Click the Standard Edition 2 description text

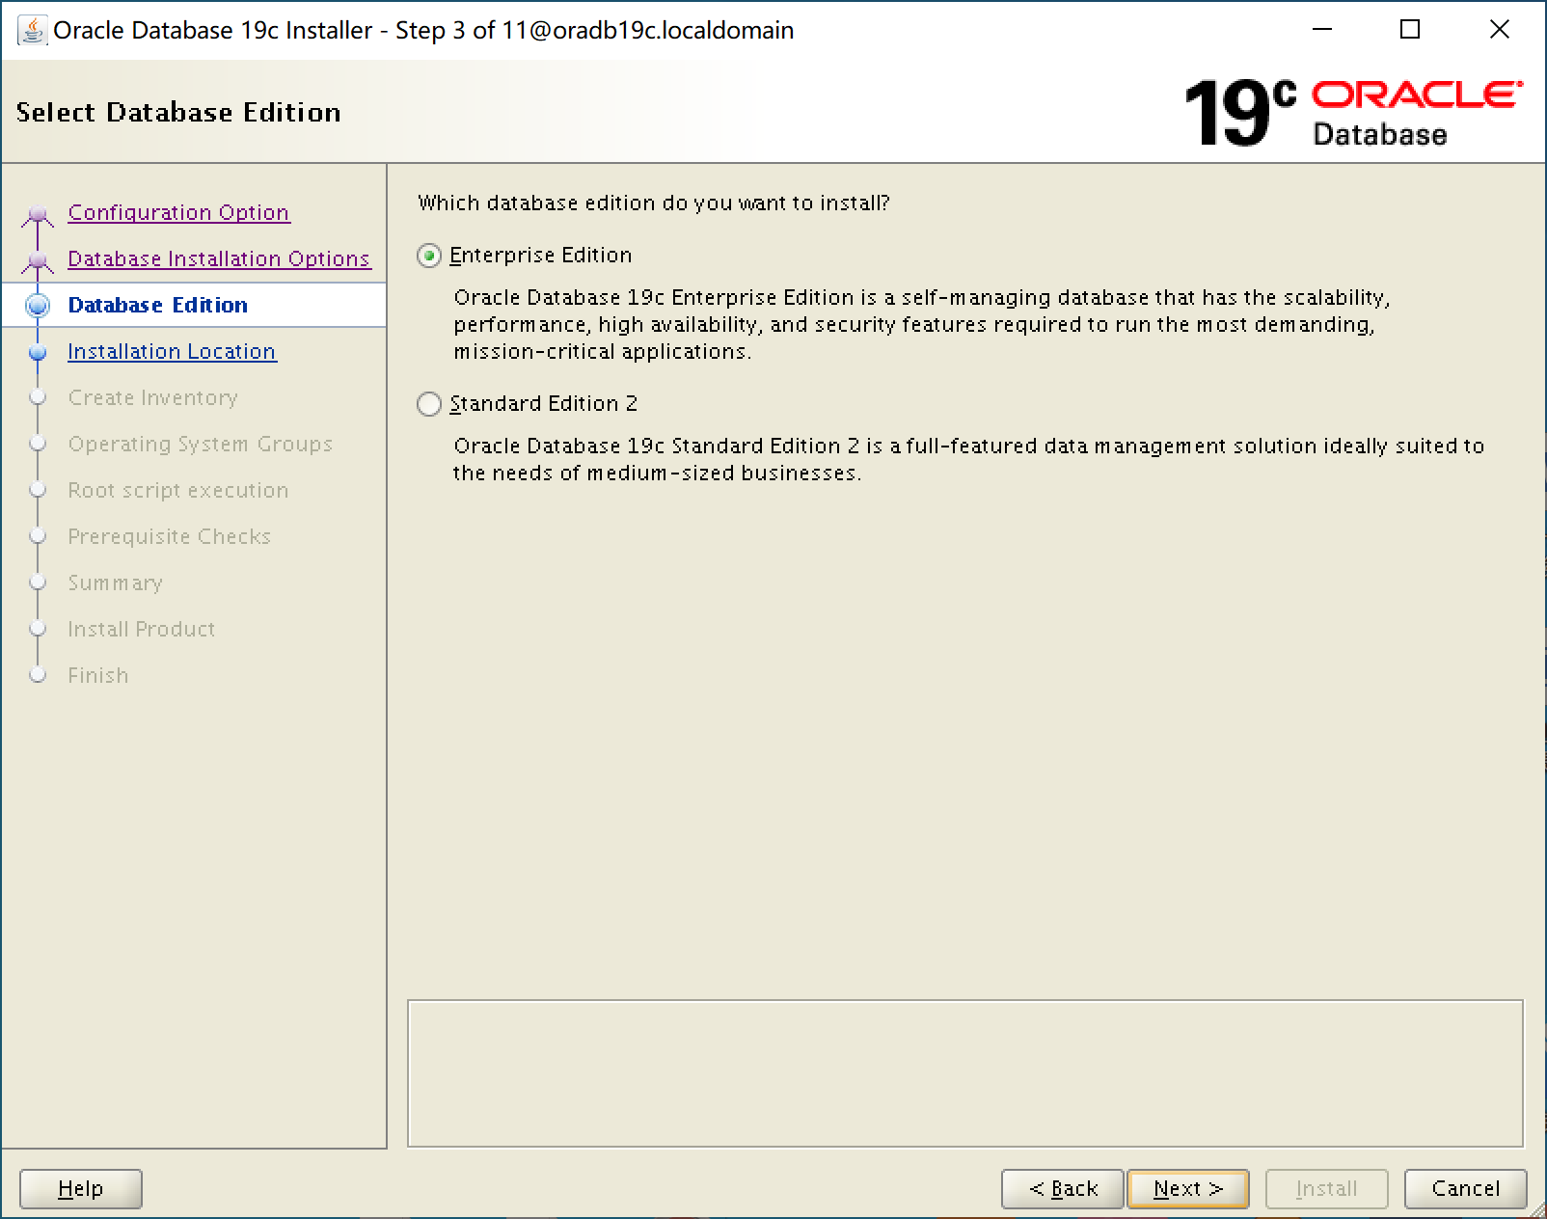tap(969, 459)
